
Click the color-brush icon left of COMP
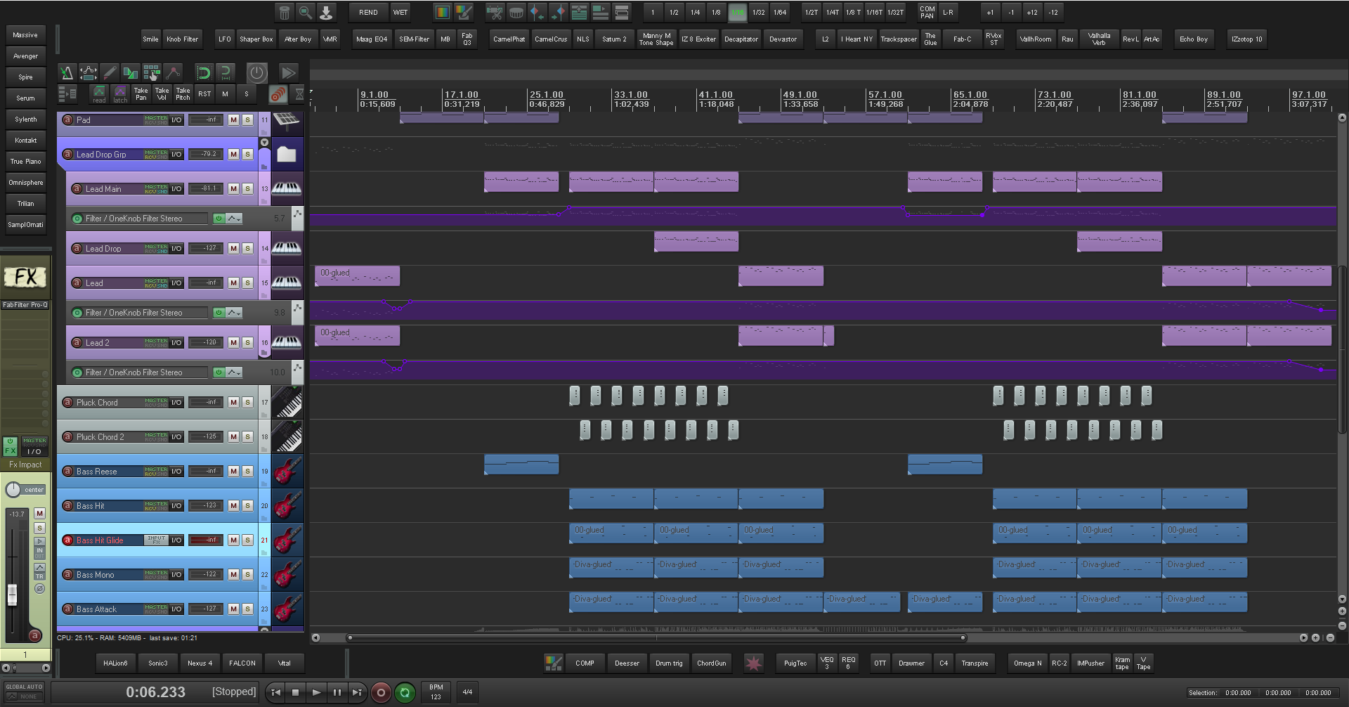(554, 663)
